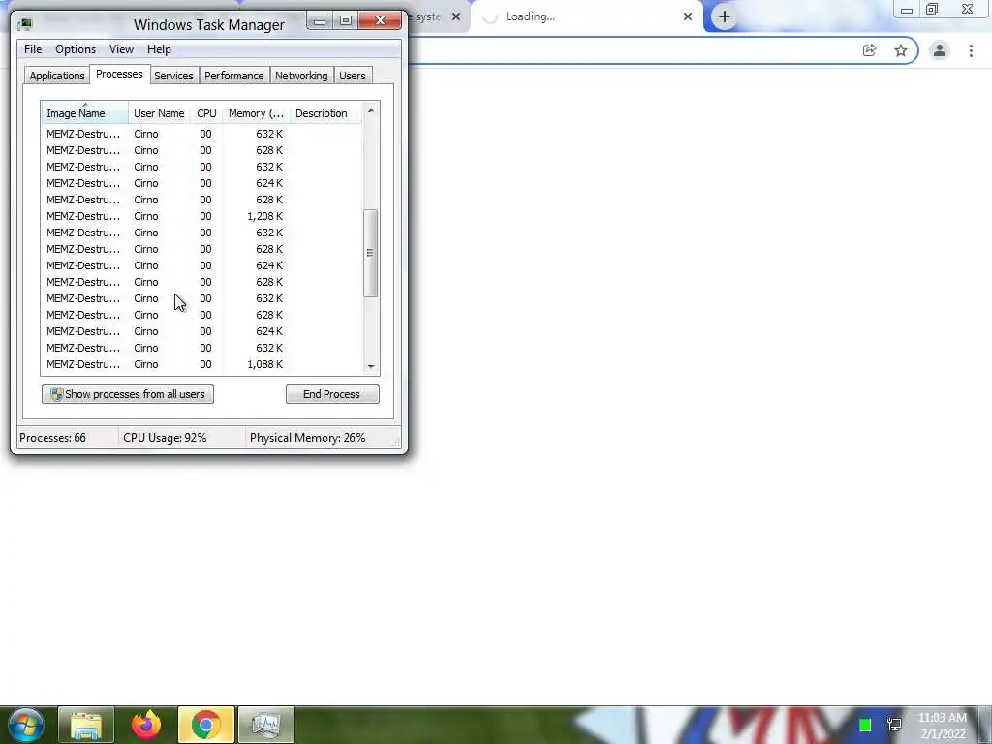The image size is (992, 744).
Task: Sort by Image Name column
Action: click(85, 113)
